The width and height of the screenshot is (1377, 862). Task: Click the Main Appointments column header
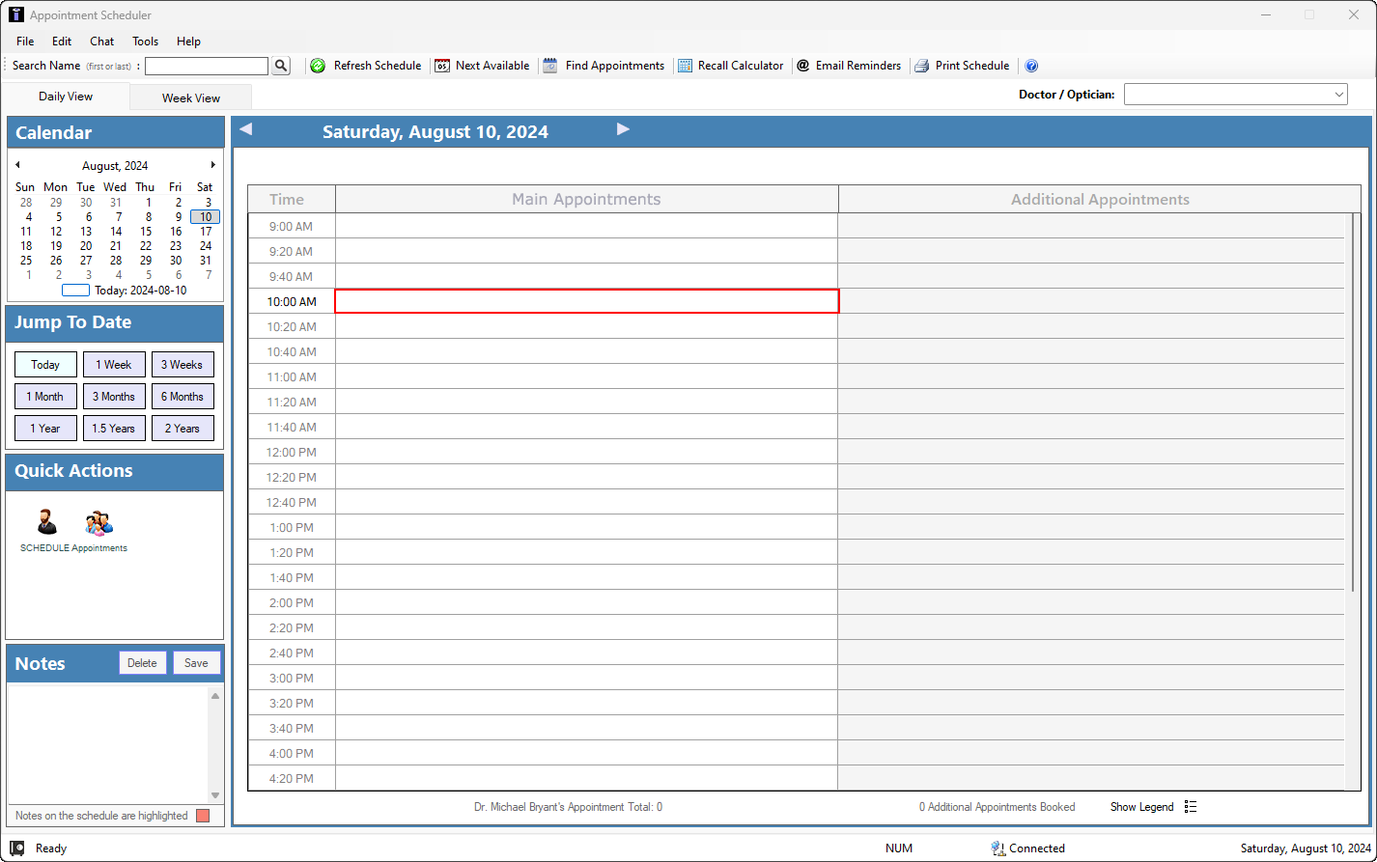587,200
